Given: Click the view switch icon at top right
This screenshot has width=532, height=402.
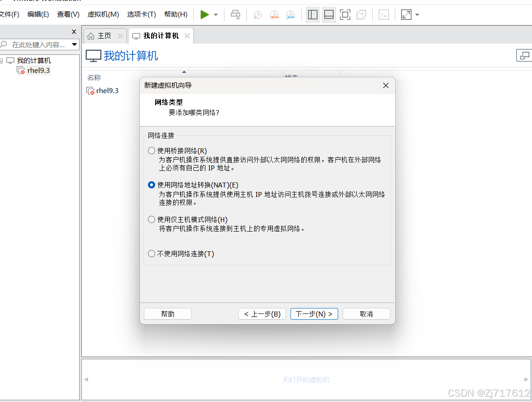Looking at the screenshot, I should point(524,55).
